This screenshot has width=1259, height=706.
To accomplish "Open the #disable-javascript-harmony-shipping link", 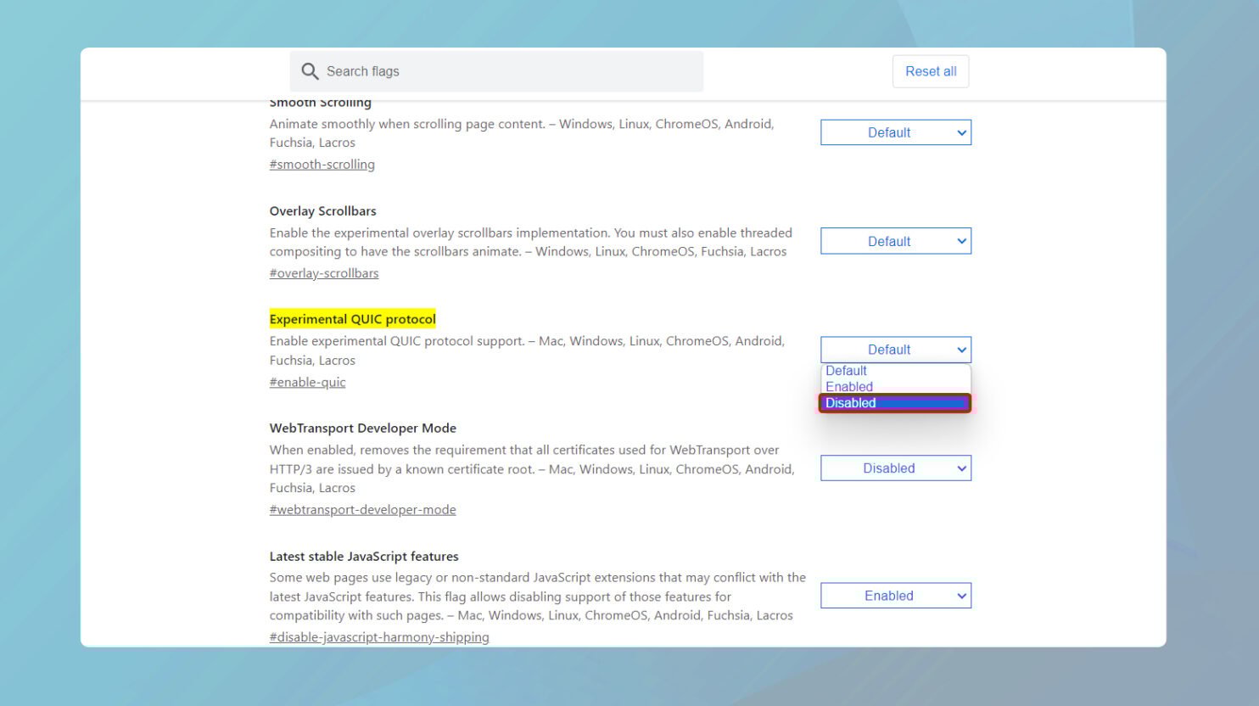I will coord(379,636).
